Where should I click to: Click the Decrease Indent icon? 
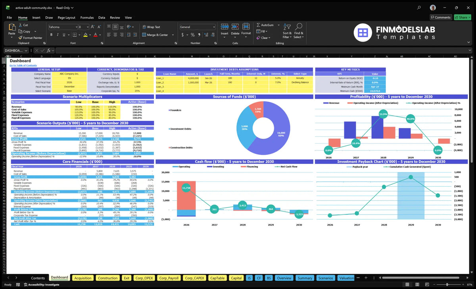tap(129, 35)
